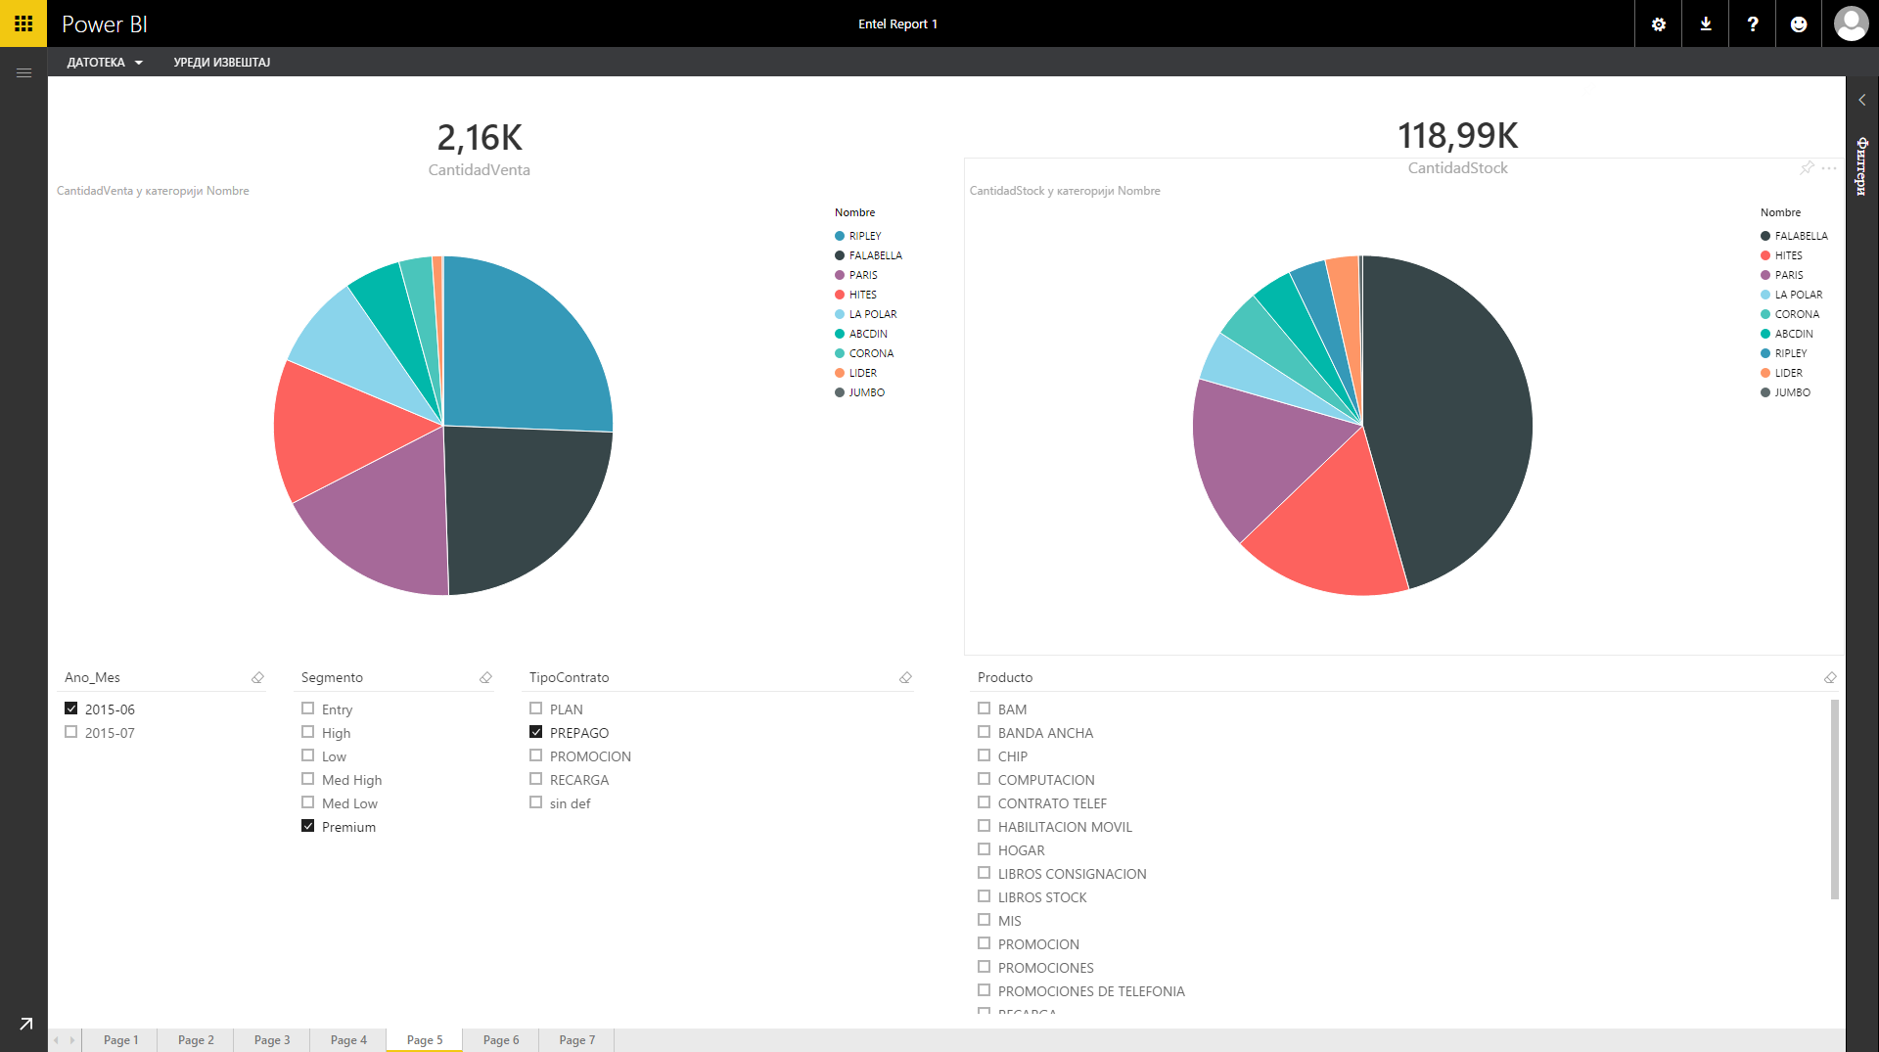Image resolution: width=1879 pixels, height=1052 pixels.
Task: Check the LIBROS STOCK product checkbox
Action: pyautogui.click(x=984, y=896)
